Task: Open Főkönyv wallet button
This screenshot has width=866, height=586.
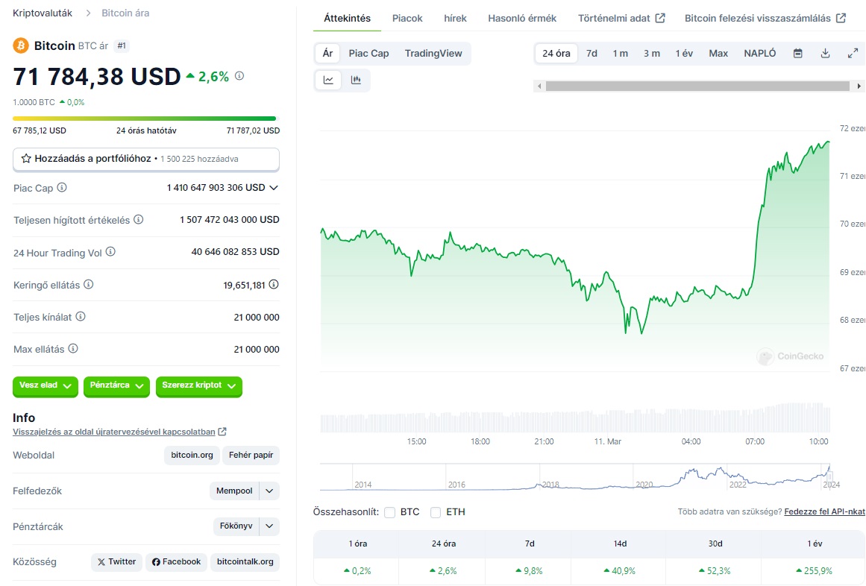Action: (236, 526)
